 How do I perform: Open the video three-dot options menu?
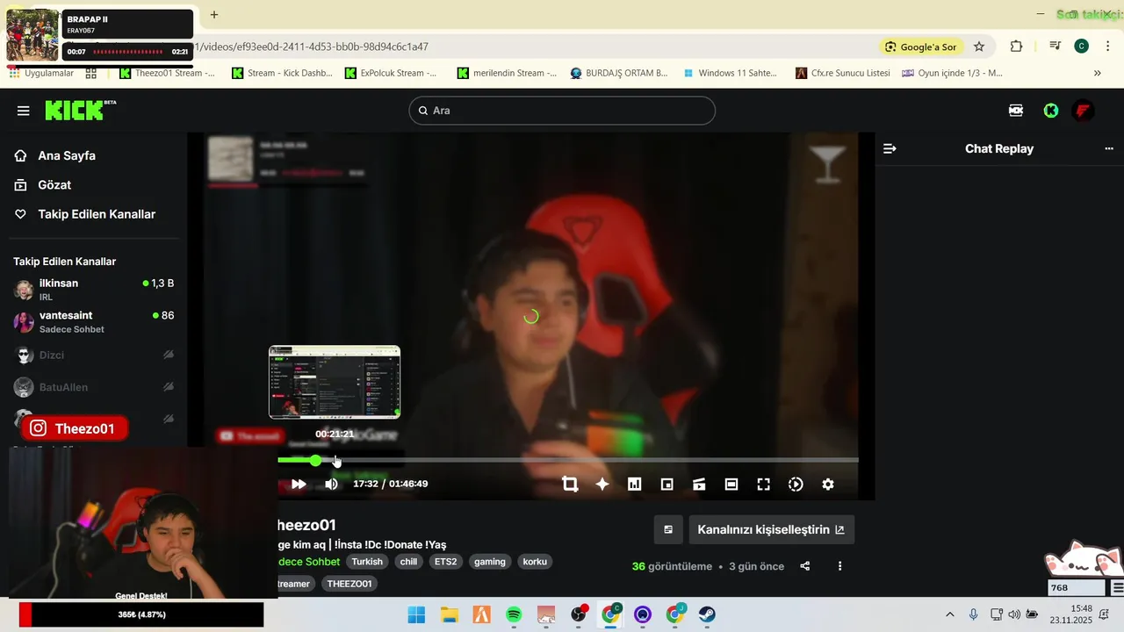[839, 566]
